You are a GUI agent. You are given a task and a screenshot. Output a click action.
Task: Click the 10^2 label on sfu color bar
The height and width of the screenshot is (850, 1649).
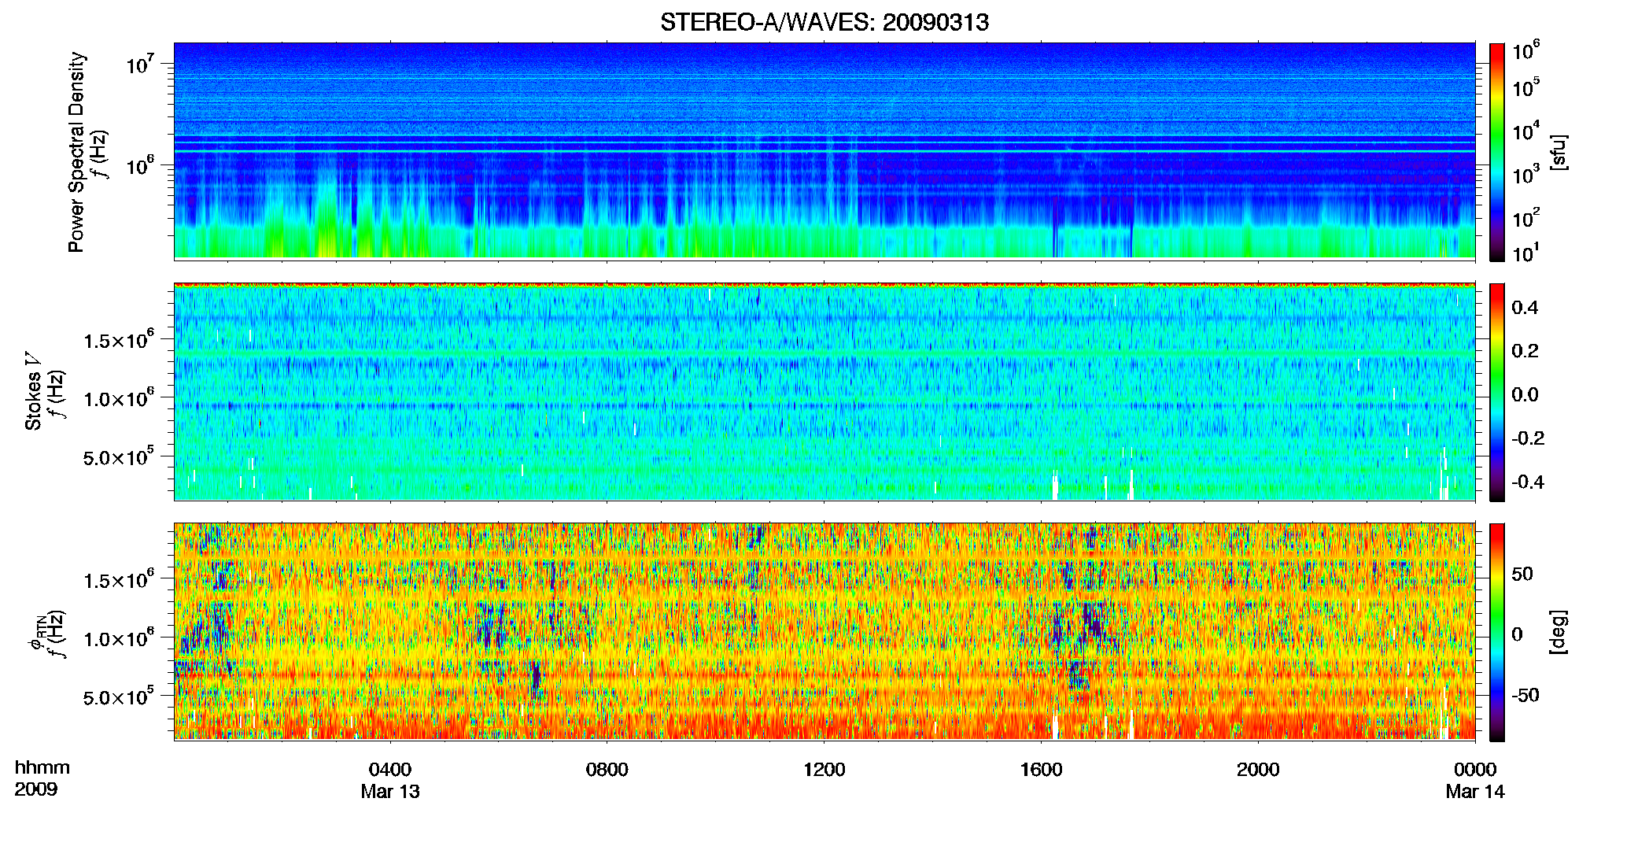click(x=1526, y=218)
